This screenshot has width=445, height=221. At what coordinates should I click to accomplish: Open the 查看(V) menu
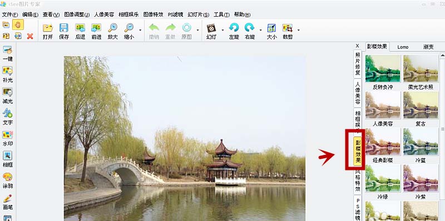tap(51, 14)
